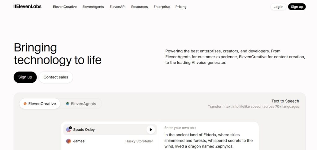Viewport: 317px width, 150px height.
Task: Select the Husky Storyteller voice label
Action: (x=139, y=141)
